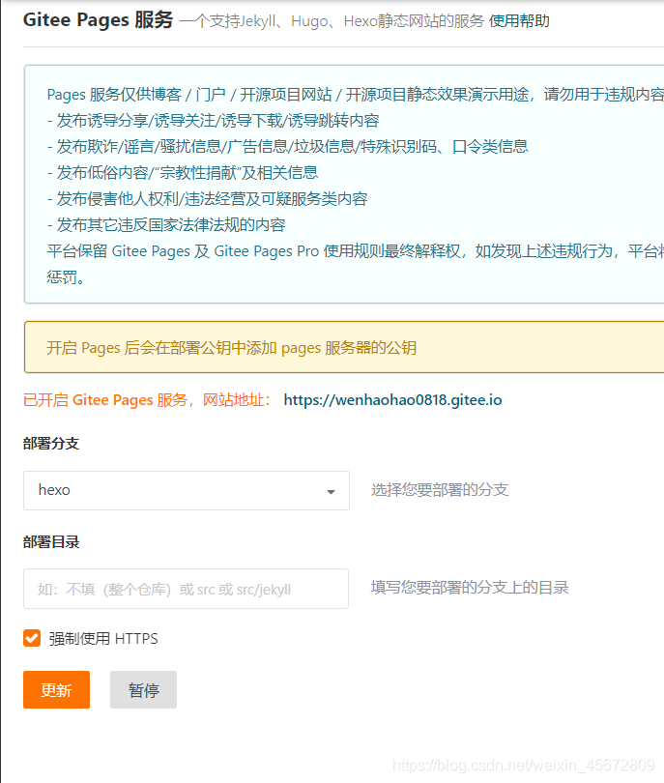Screen dimensions: 664x783
Task: Click the 部署目录 label
Action: pyautogui.click(x=51, y=541)
